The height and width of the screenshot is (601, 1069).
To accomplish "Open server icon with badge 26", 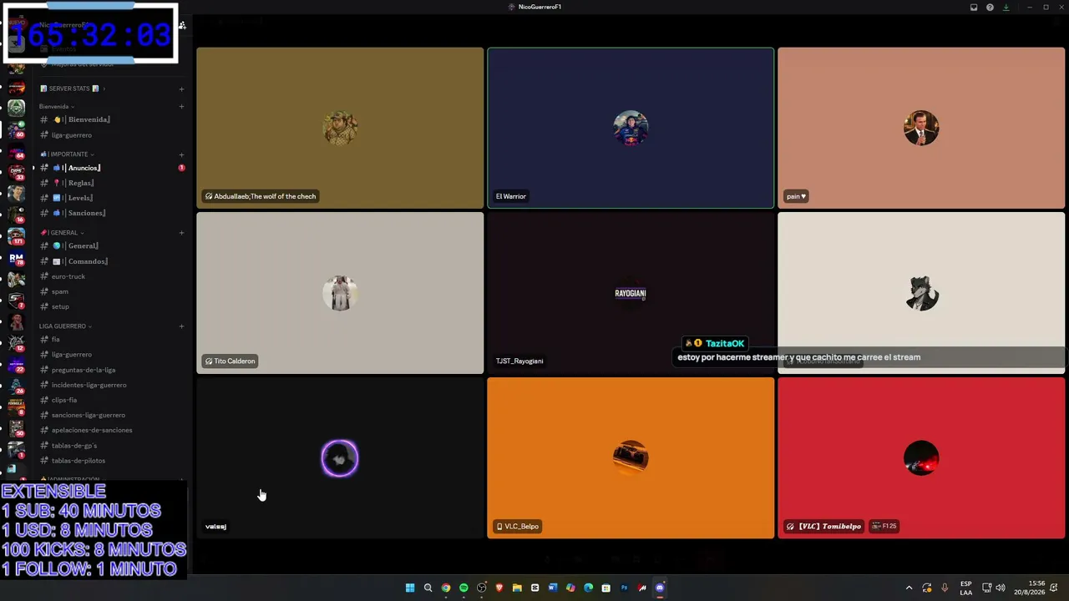I will (16, 386).
